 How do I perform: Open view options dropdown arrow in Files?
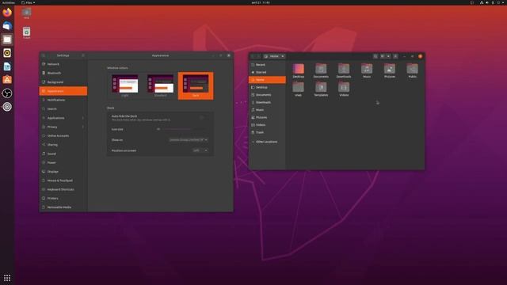point(389,56)
